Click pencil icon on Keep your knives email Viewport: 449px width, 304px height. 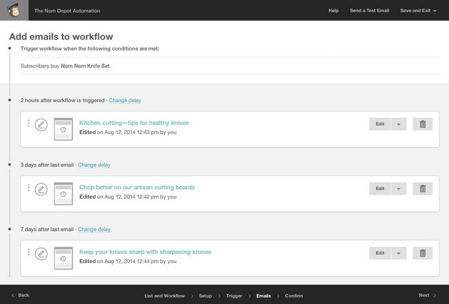tap(41, 253)
